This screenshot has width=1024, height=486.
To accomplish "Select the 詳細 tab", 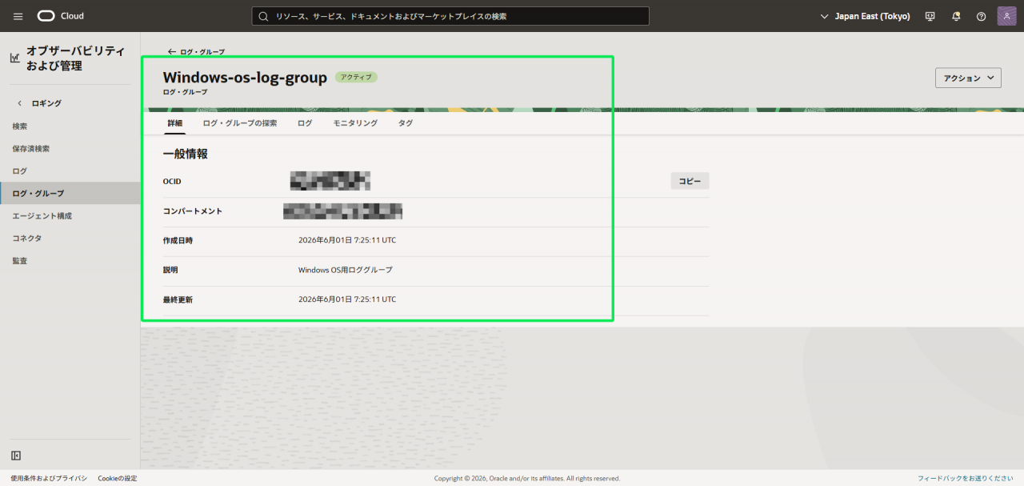I will click(x=174, y=123).
